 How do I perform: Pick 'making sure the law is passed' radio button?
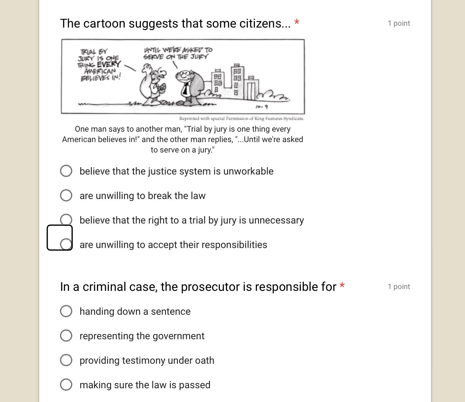[66, 385]
